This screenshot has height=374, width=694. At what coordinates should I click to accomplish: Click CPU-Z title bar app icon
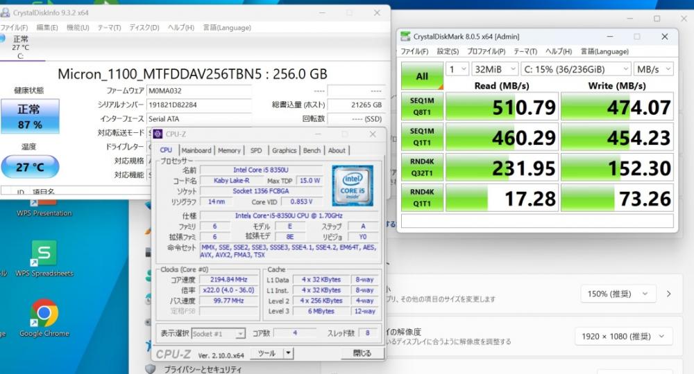point(158,134)
